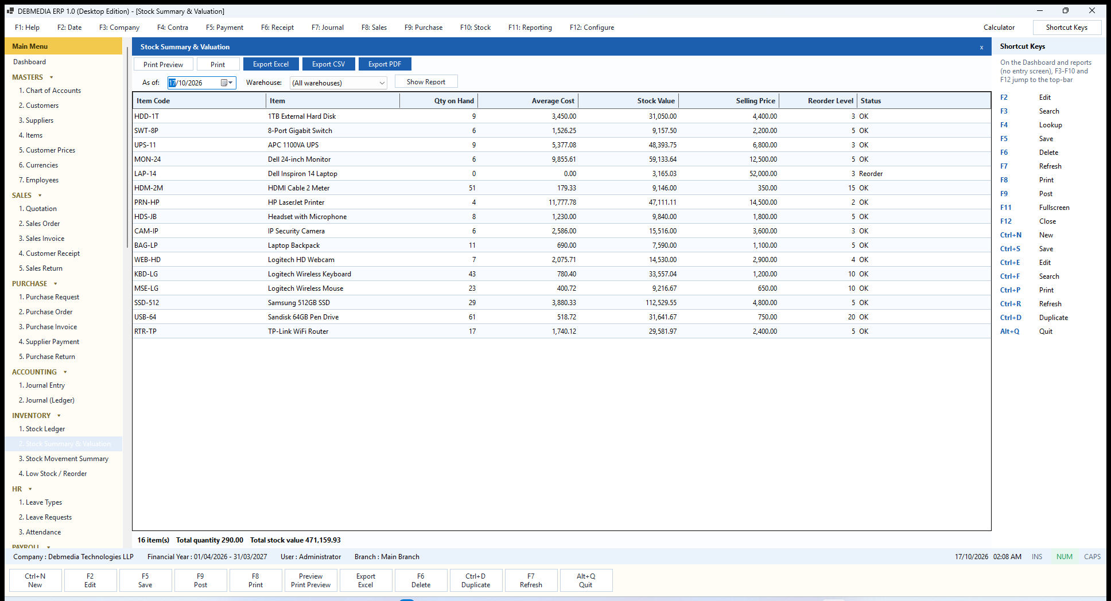Click the Ctrl+N New bottom button
Image resolution: width=1111 pixels, height=601 pixels.
tap(35, 580)
